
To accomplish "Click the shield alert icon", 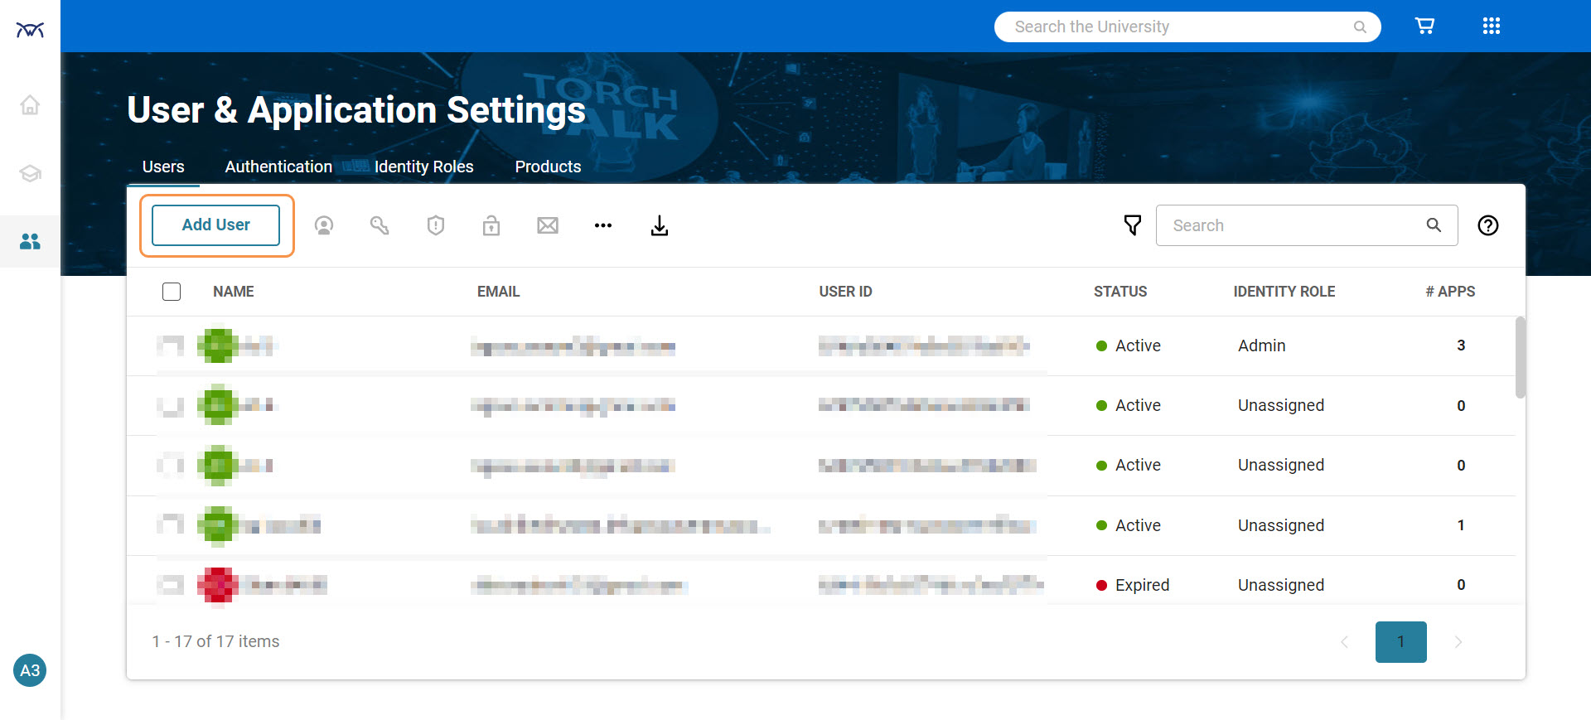I will tap(436, 225).
